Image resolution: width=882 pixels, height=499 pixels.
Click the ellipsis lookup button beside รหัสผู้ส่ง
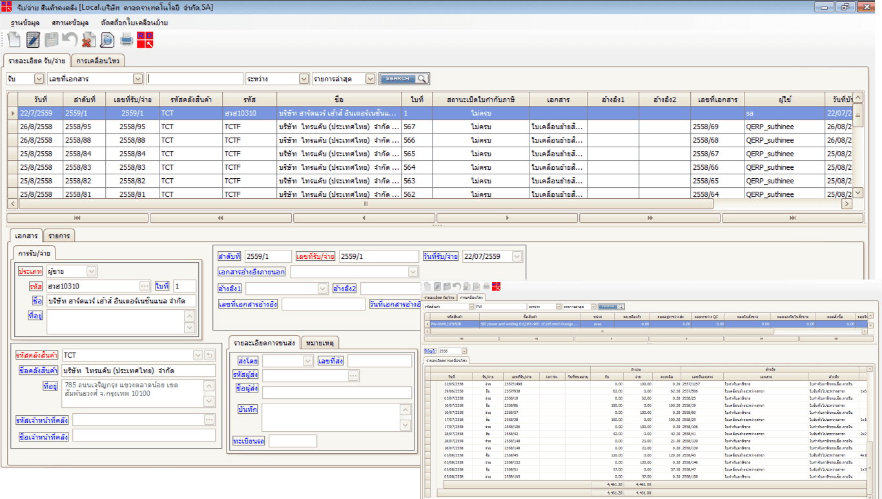[353, 375]
